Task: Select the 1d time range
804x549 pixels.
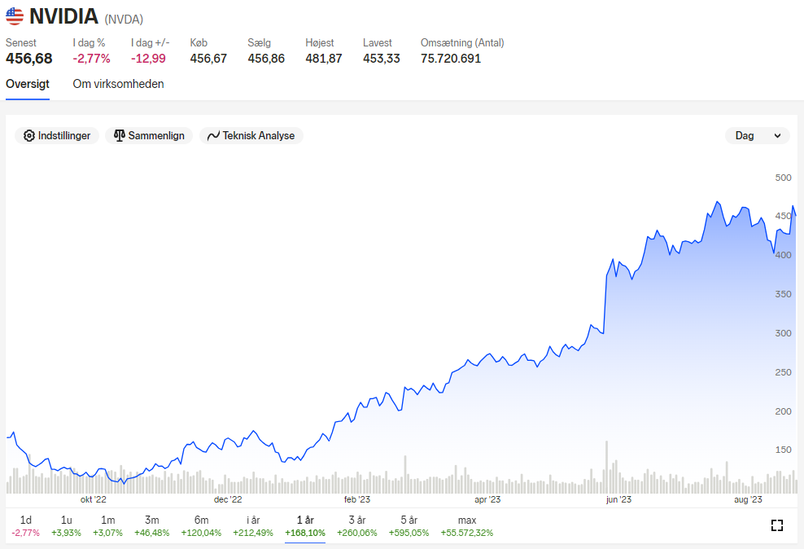Action: click(x=26, y=526)
